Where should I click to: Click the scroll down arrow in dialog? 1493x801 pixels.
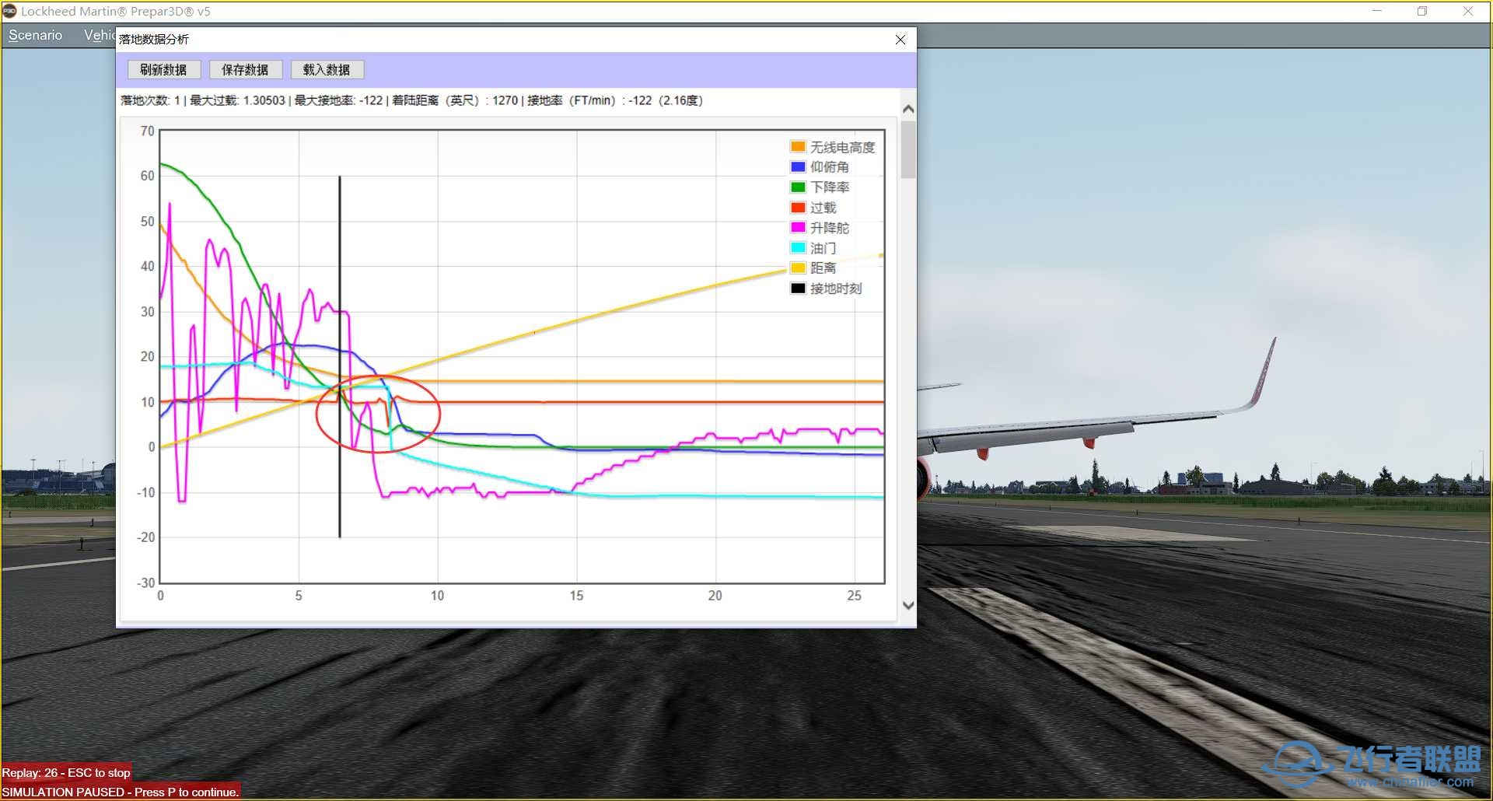[908, 605]
